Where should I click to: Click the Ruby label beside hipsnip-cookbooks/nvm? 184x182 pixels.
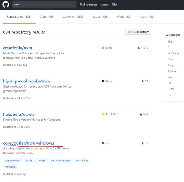[108, 81]
